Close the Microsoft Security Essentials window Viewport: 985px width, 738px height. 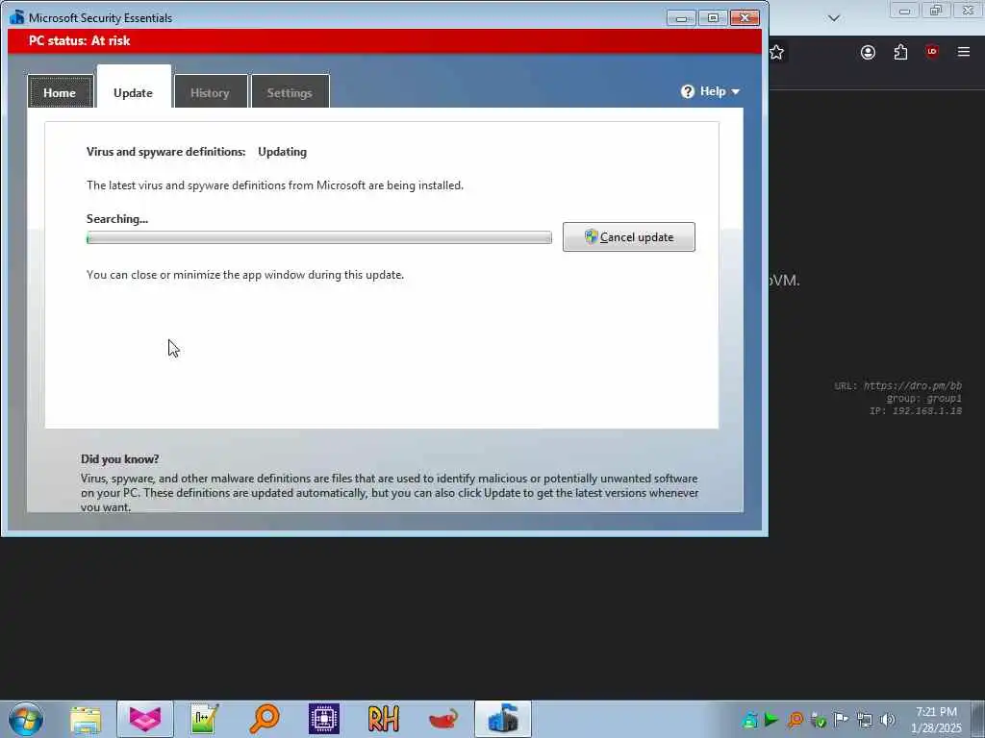pos(745,17)
